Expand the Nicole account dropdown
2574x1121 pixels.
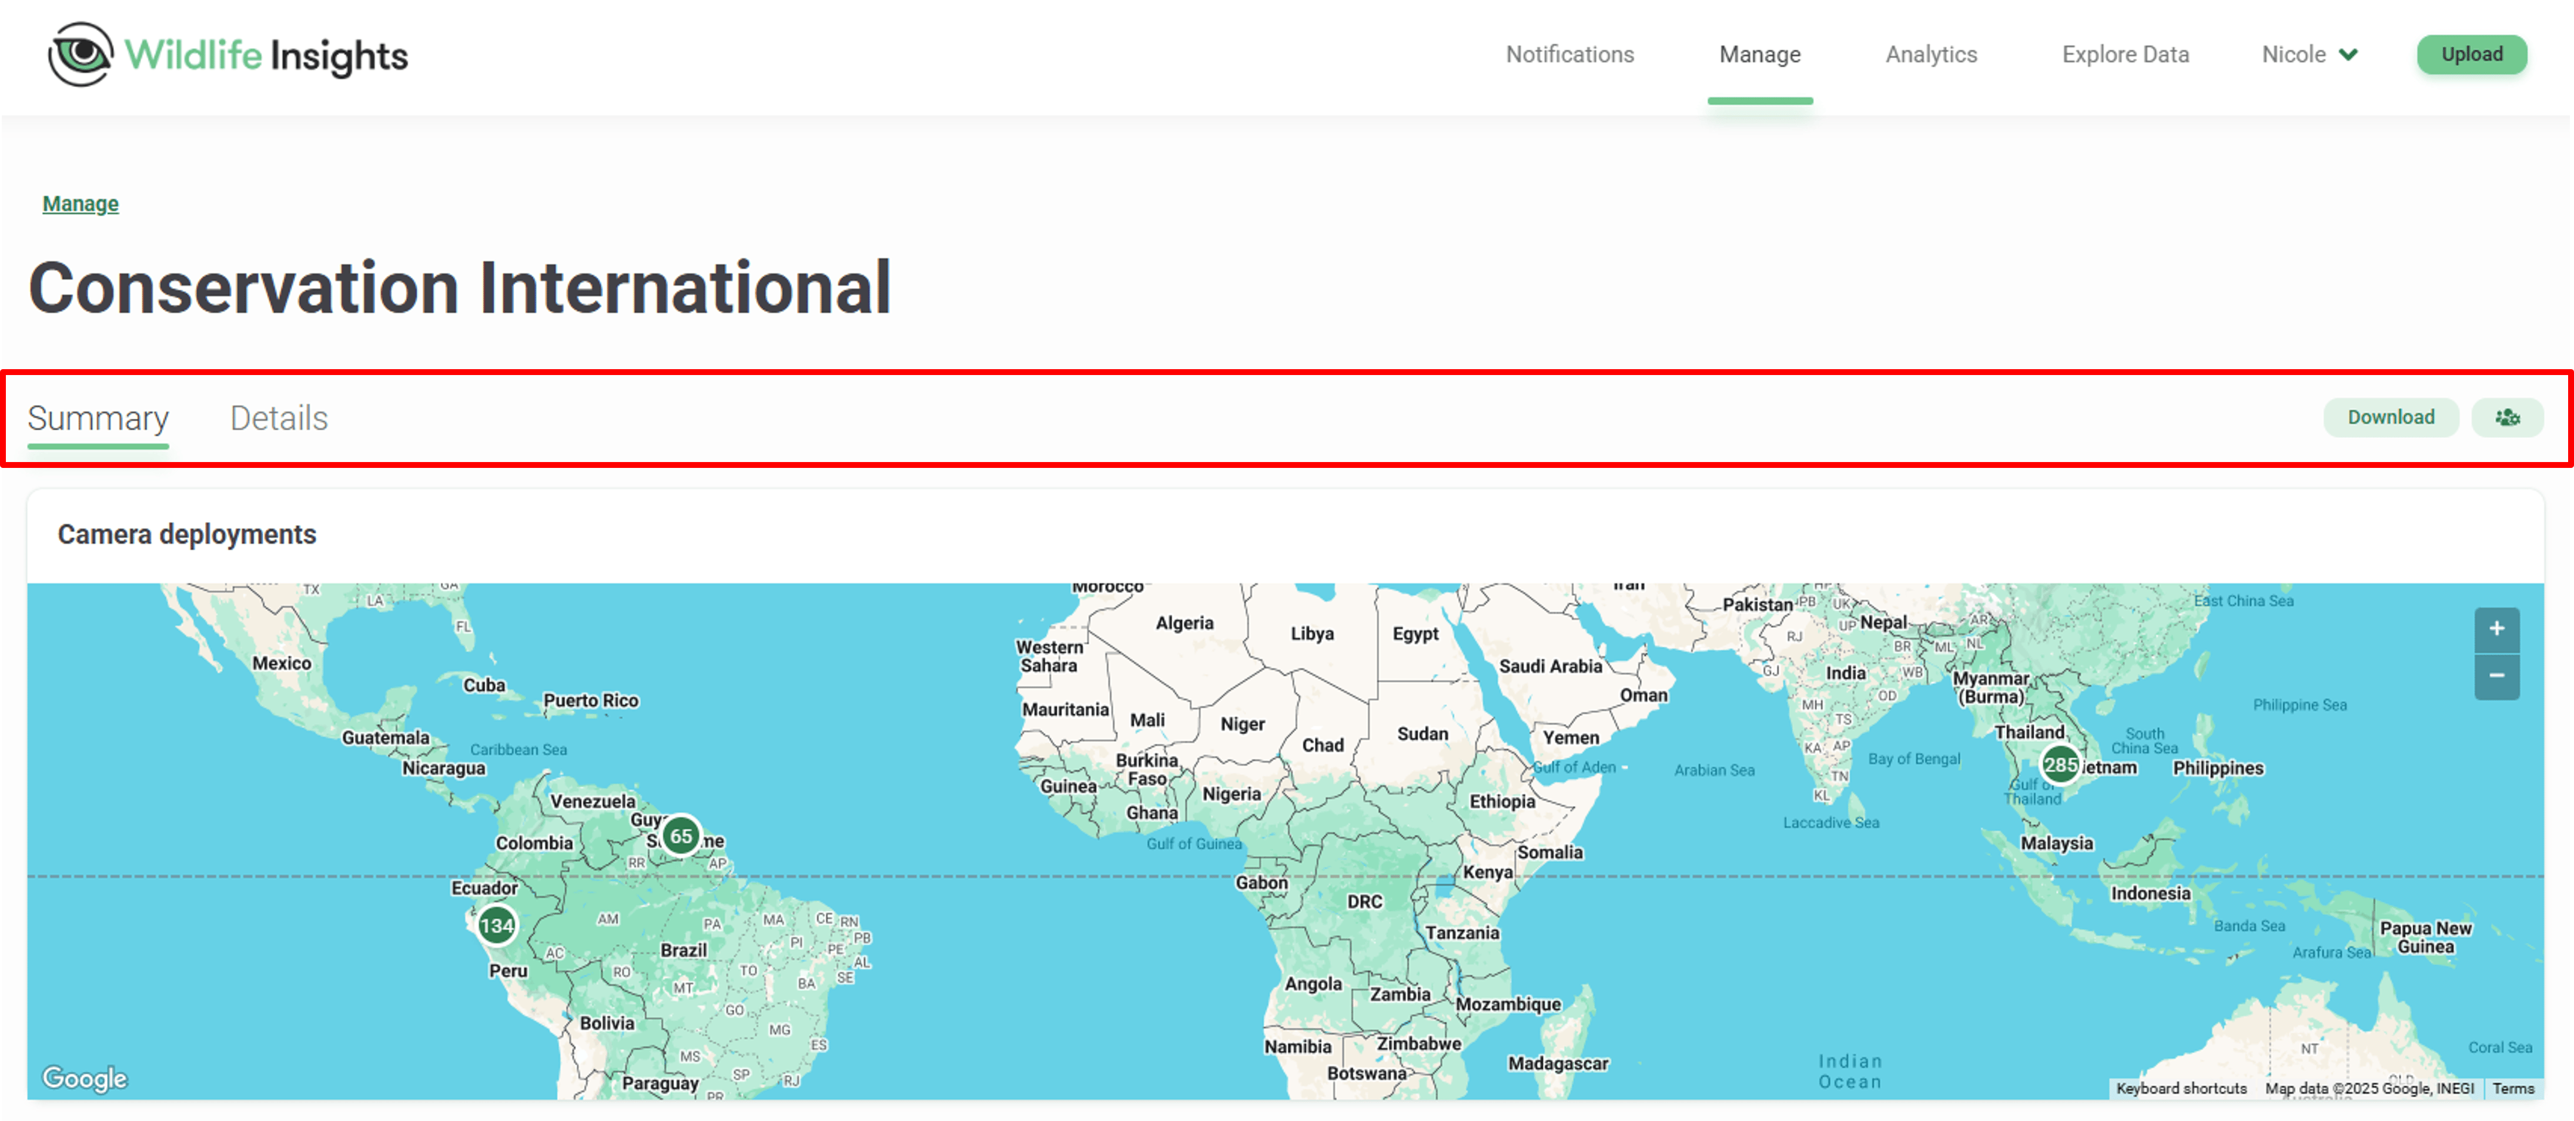[x=2309, y=55]
